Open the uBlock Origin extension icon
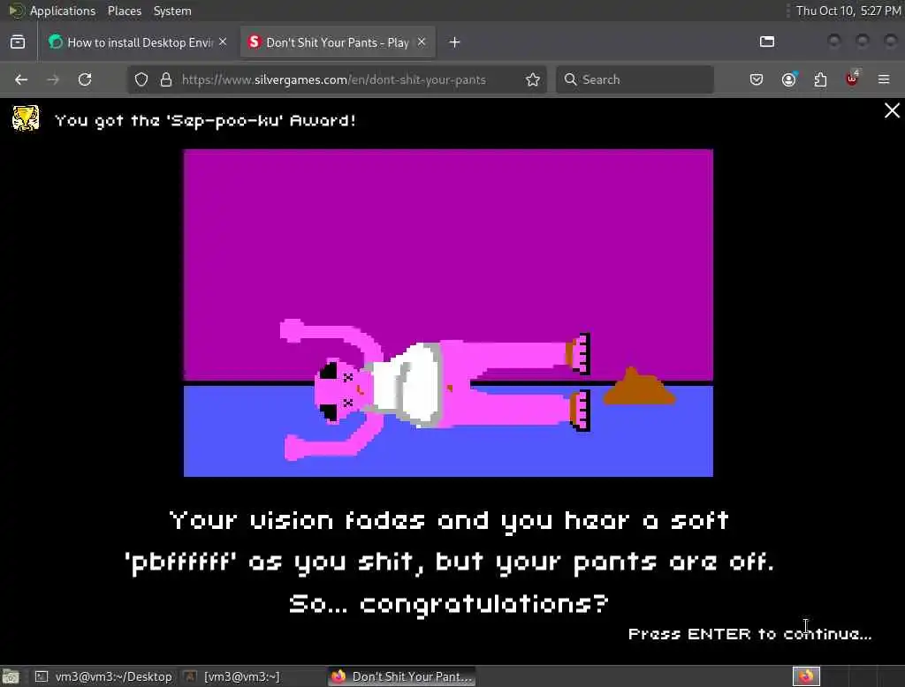The width and height of the screenshot is (905, 687). pos(852,79)
